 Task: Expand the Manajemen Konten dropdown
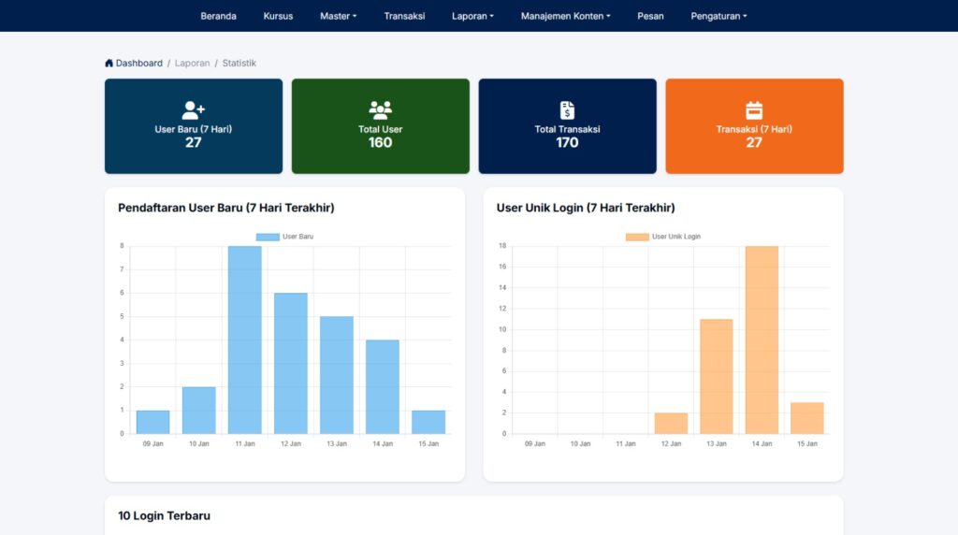click(x=565, y=16)
